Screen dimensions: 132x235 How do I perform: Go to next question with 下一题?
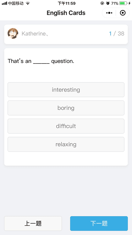click(x=99, y=223)
